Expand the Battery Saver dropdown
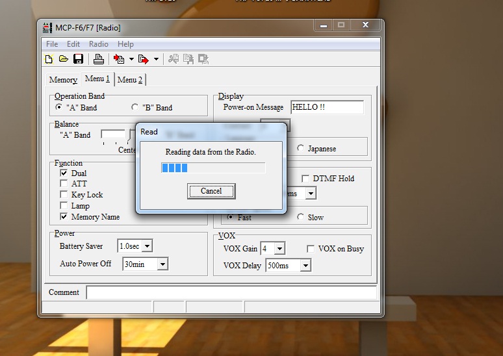The height and width of the screenshot is (356, 503). [148, 246]
